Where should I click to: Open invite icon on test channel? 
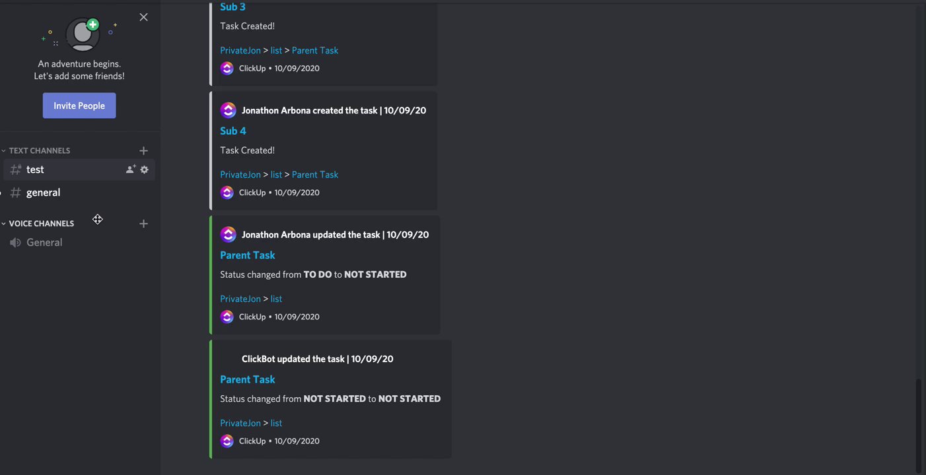[131, 170]
